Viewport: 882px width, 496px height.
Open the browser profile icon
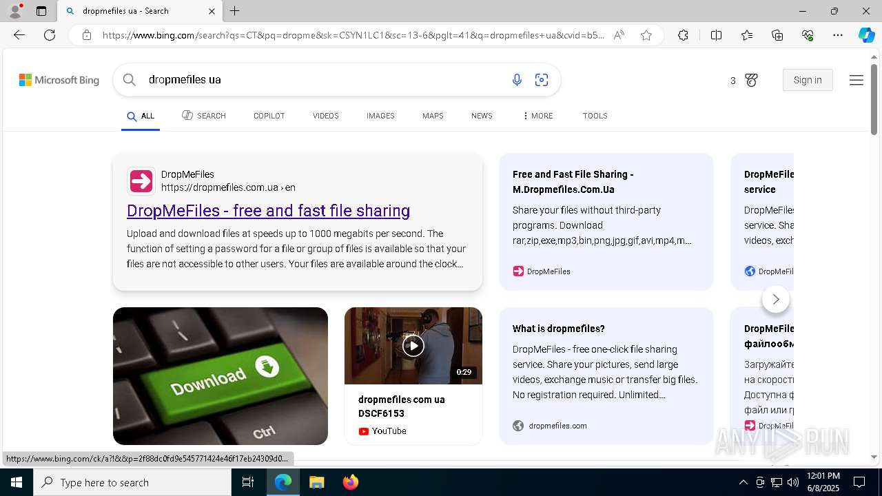[x=14, y=11]
